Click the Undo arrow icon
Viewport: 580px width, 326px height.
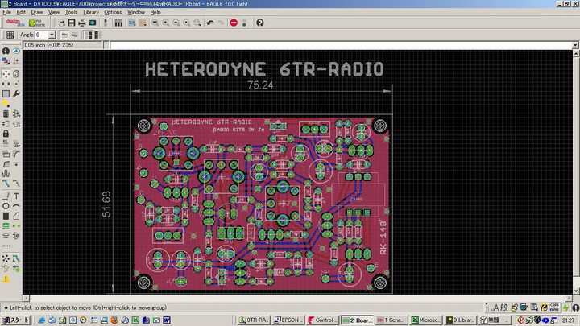[209, 23]
